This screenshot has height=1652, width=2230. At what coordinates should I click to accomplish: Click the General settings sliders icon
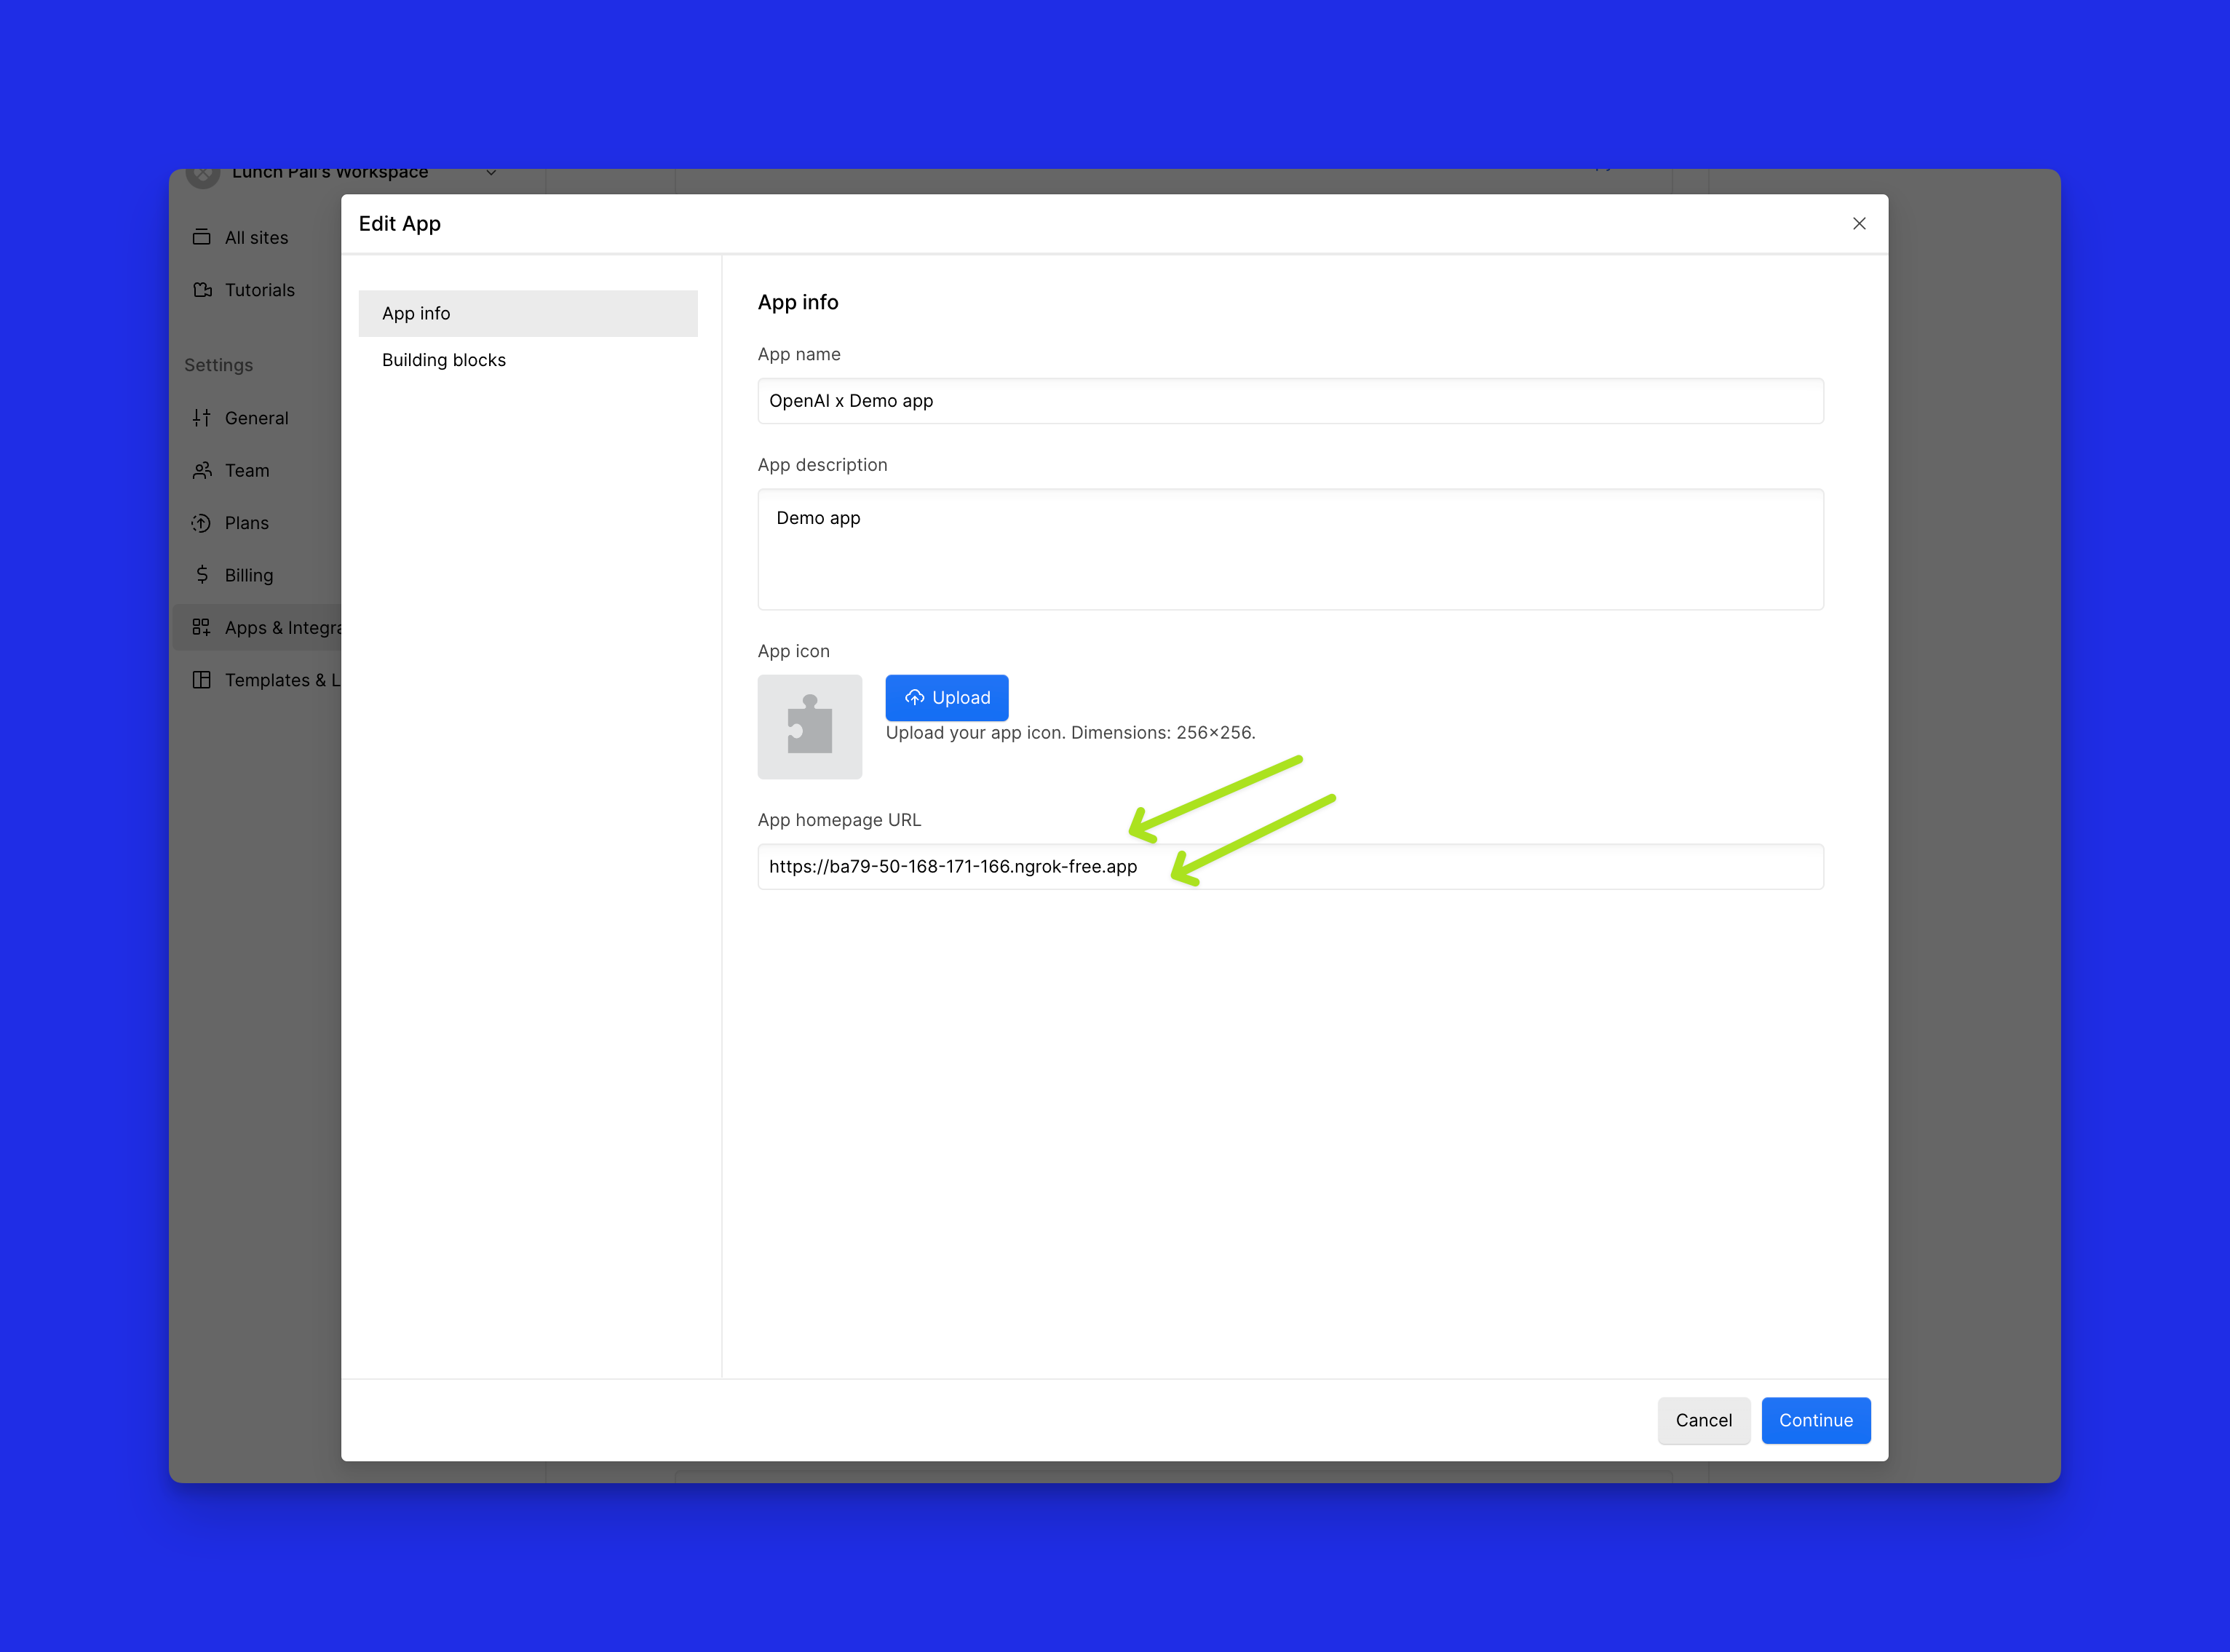202,418
